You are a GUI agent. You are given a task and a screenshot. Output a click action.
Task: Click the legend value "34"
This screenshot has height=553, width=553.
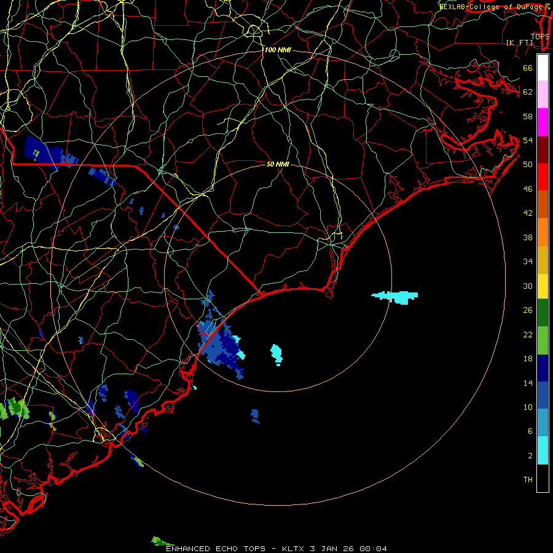click(528, 262)
